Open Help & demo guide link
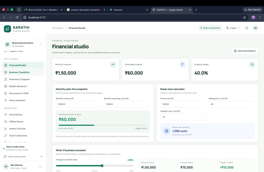Image resolution: width=264 pixels, height=172 pixels. tap(23, 157)
